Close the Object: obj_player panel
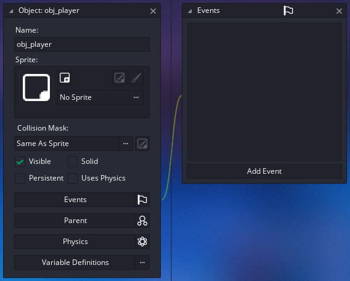 tap(153, 11)
